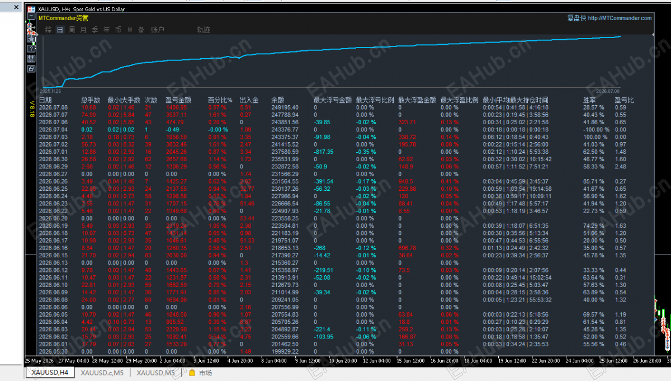
Task: Click the 盈亏金额 column header
Action: pos(179,100)
